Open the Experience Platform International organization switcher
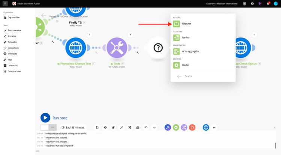 222,4
